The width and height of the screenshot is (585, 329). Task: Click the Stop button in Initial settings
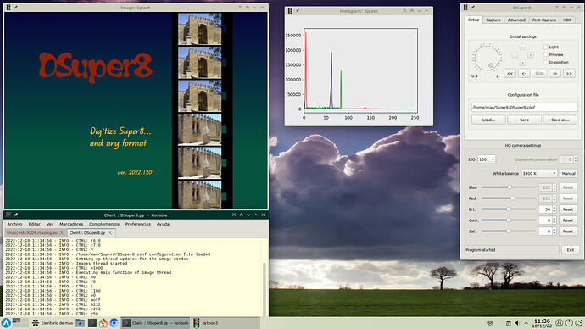539,74
